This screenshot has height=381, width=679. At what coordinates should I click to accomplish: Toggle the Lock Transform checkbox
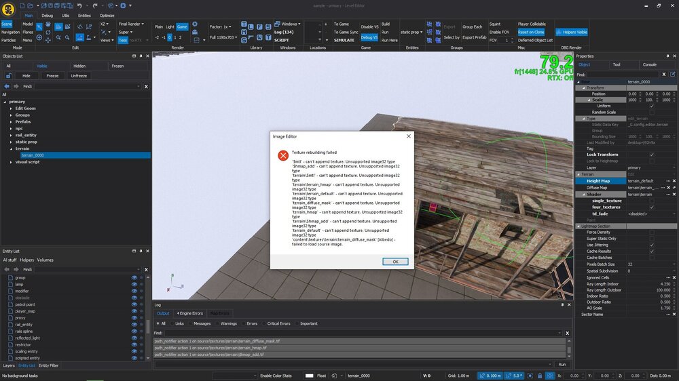pos(652,155)
